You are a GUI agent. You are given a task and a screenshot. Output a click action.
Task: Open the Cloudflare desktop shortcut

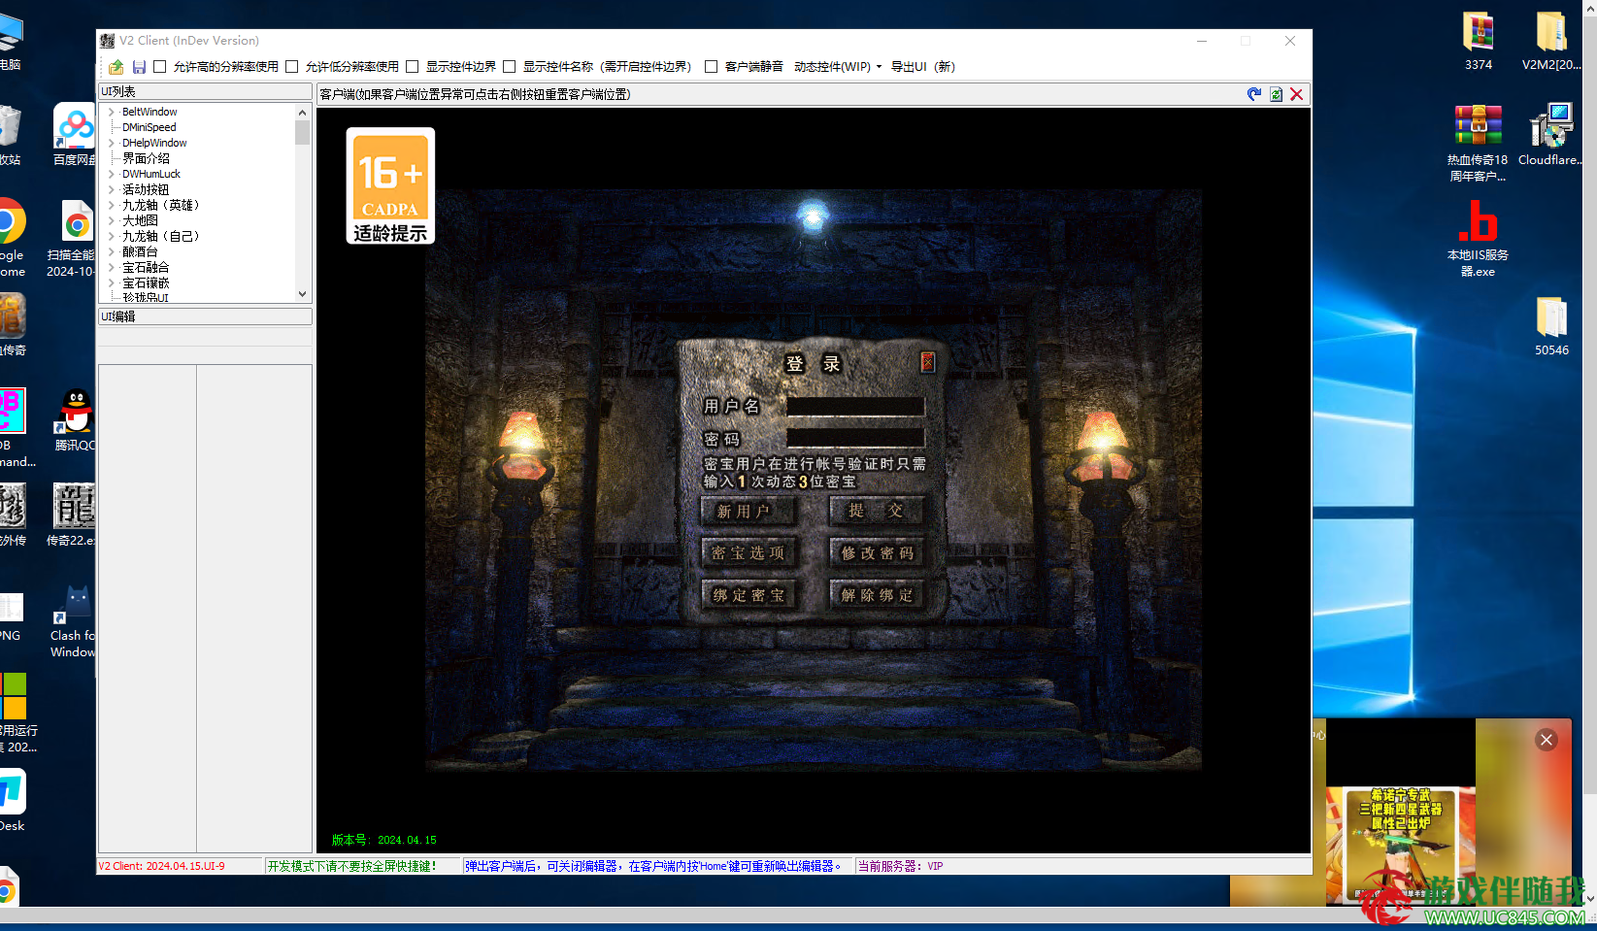pyautogui.click(x=1550, y=135)
